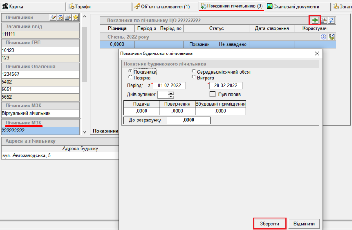Click the down chevron left of Показники label
Viewport: 352px width, 230px height.
84,131
